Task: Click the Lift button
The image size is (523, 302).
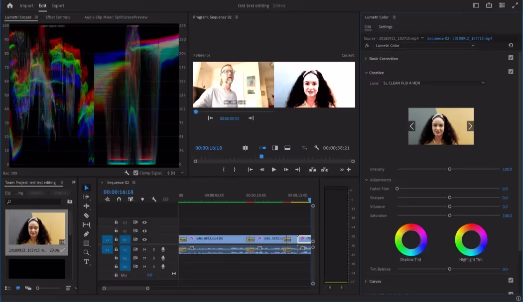Action: click(312, 170)
